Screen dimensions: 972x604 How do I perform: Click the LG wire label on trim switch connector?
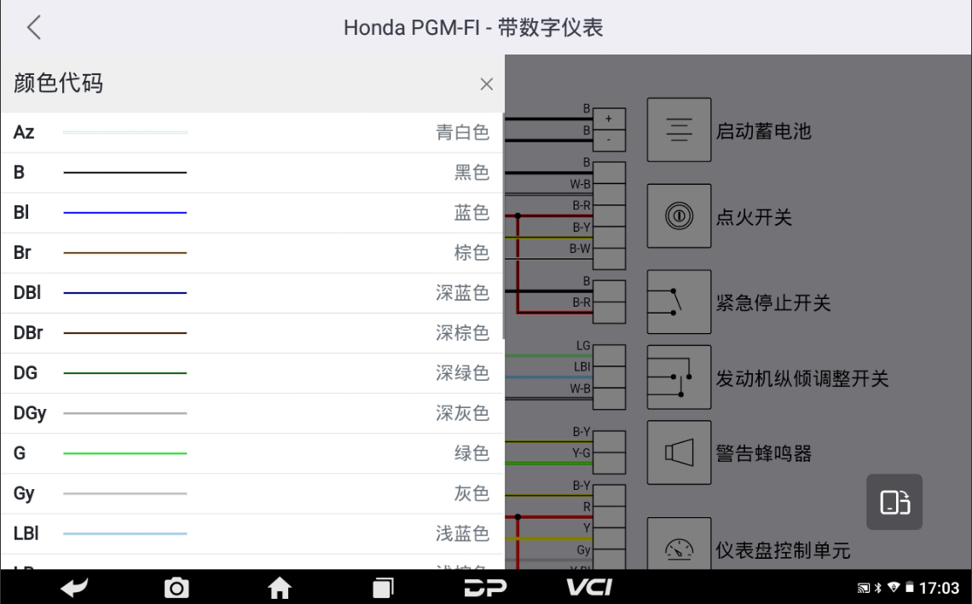click(x=583, y=346)
